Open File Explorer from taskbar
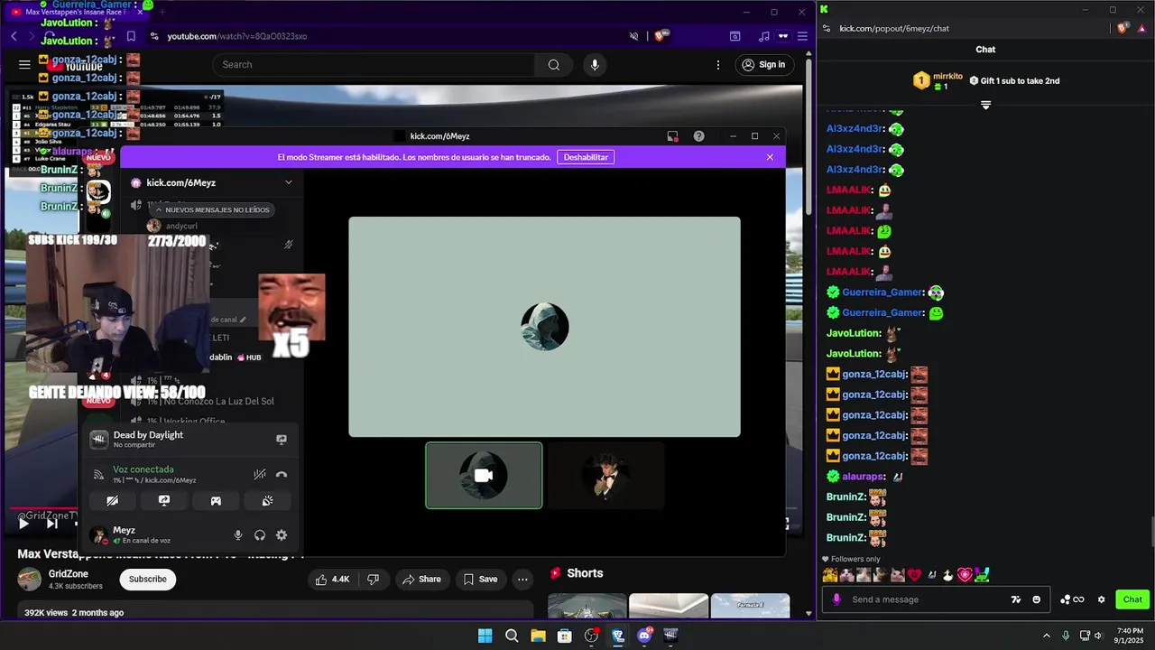This screenshot has height=650, width=1155. tap(538, 636)
